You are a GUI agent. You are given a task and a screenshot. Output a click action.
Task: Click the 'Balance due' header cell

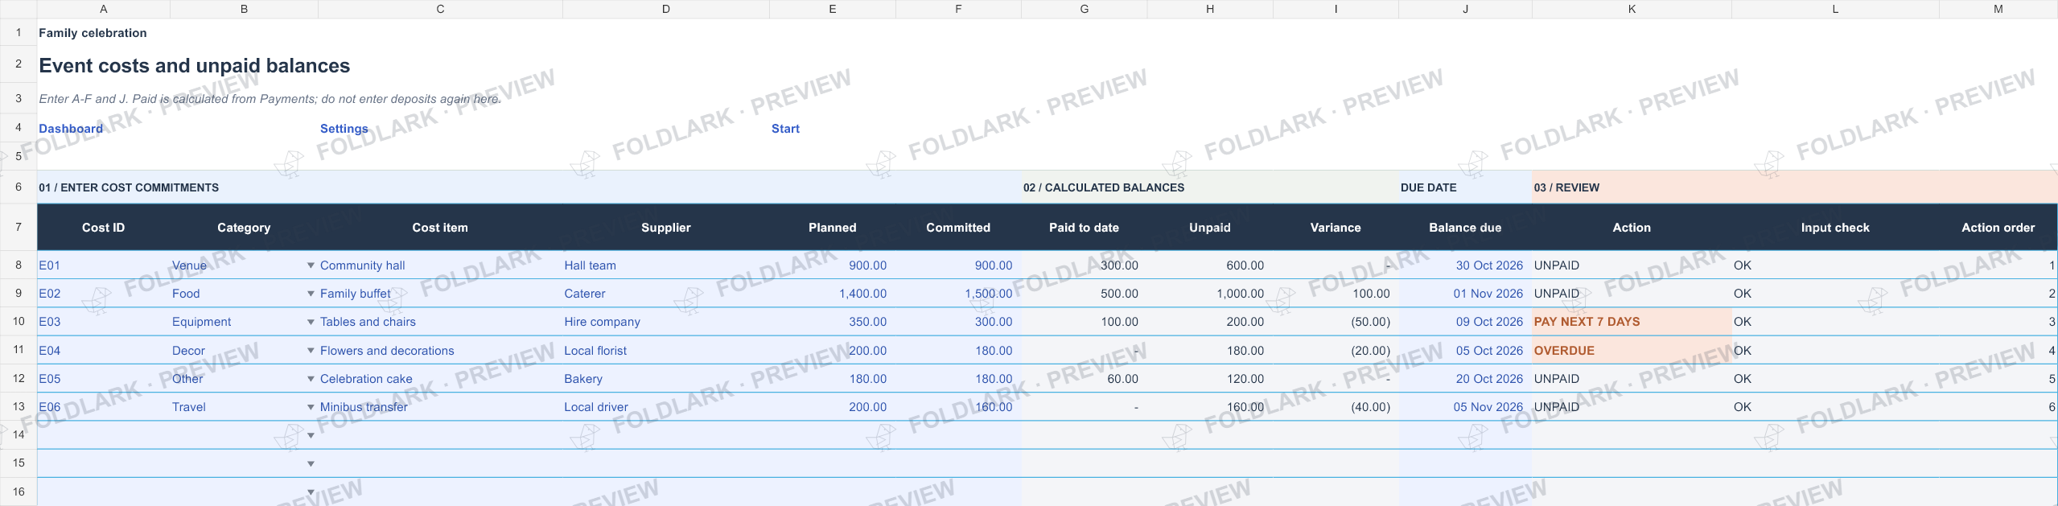pos(1465,228)
